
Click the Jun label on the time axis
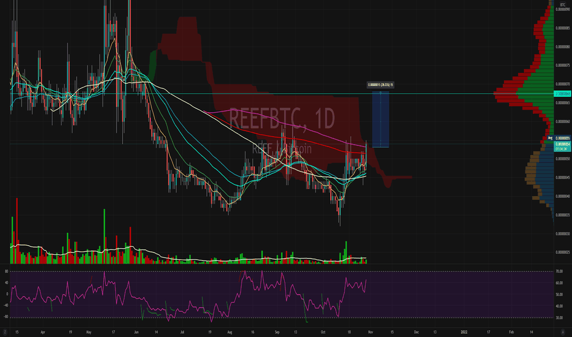click(x=136, y=332)
